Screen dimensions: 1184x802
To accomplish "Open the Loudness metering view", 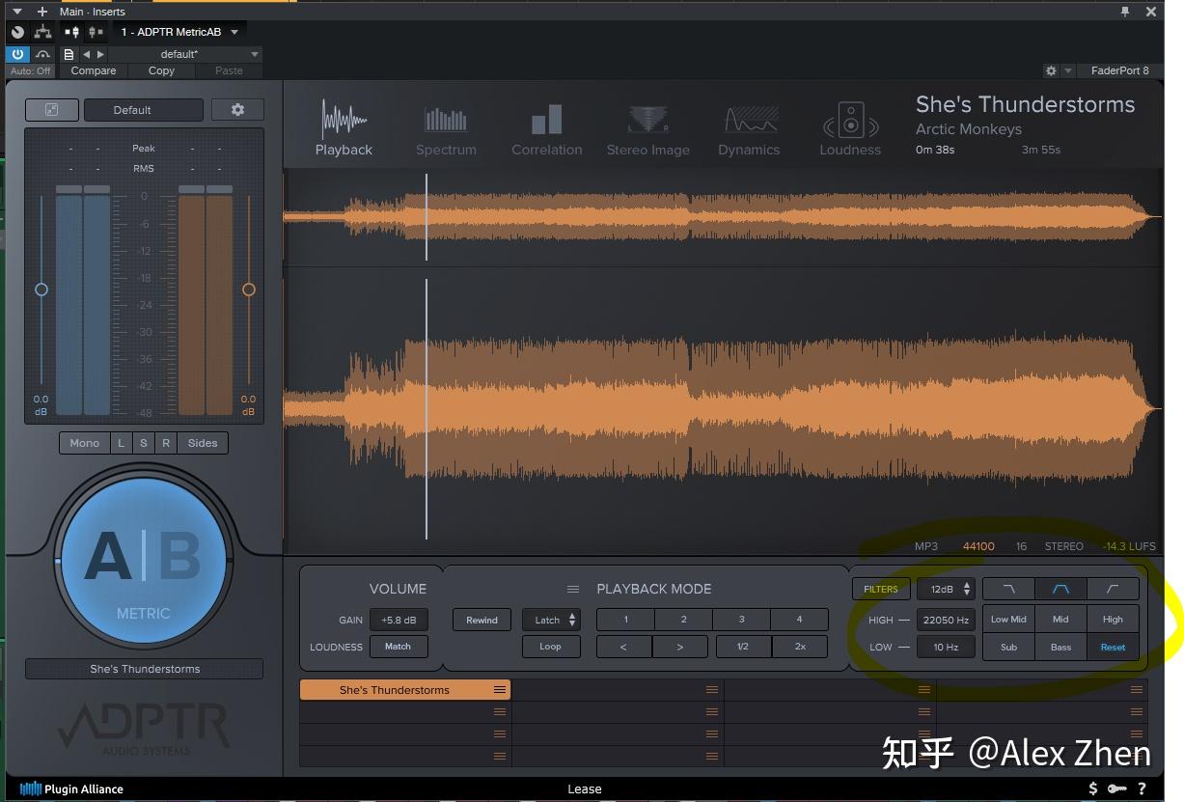I will [x=850, y=130].
